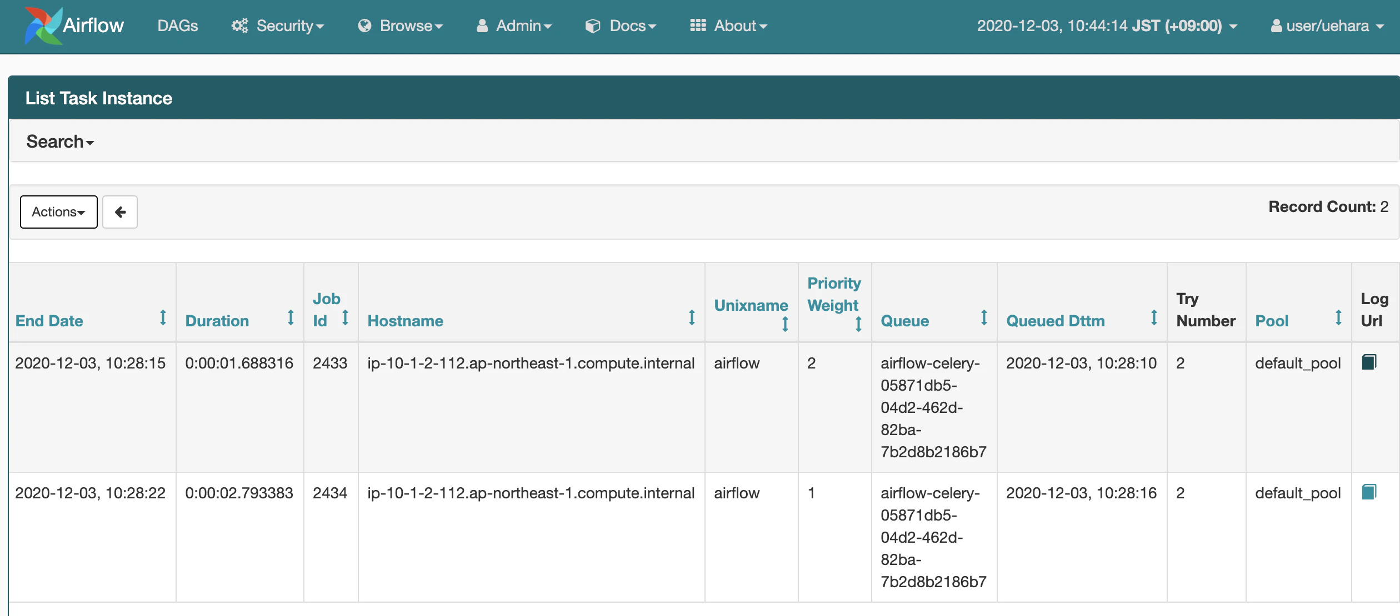The width and height of the screenshot is (1400, 616).
Task: Click the Queue column header link
Action: [x=904, y=321]
